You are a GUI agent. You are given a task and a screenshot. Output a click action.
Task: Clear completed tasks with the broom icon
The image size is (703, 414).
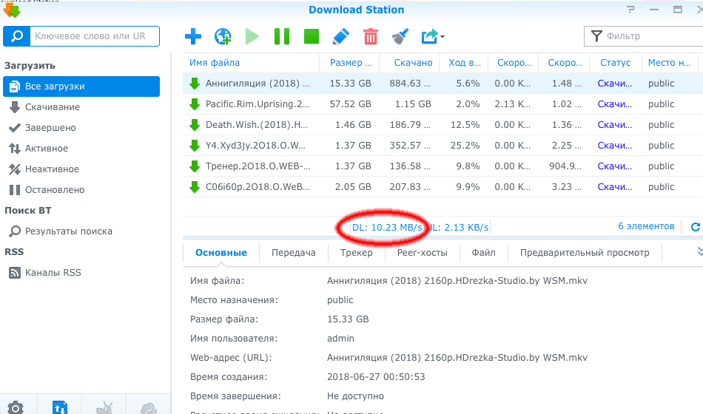click(x=400, y=36)
